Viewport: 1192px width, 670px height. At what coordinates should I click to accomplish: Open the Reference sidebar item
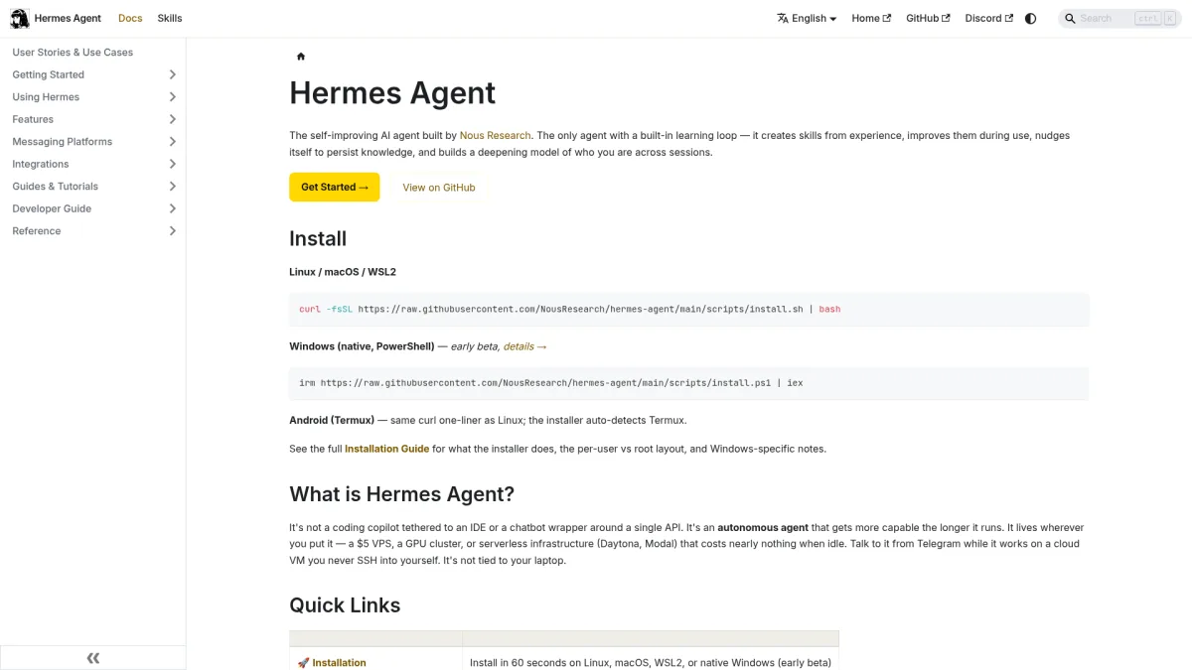click(x=37, y=231)
